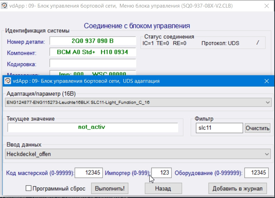Click the Текущее значение field showing not_activ

[x=92, y=127]
